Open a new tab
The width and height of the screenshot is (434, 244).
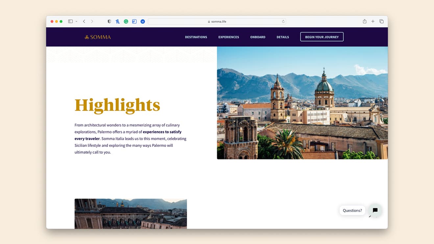(373, 21)
